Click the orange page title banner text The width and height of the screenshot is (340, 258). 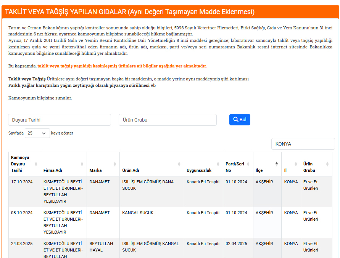coord(130,12)
